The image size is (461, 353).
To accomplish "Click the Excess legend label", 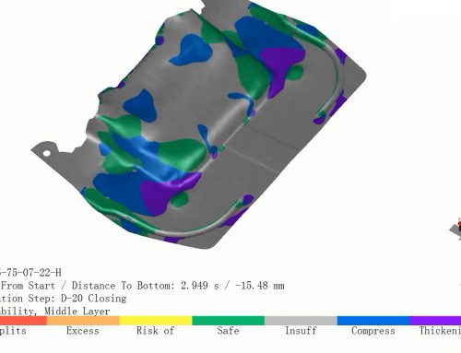I will pyautogui.click(x=83, y=331).
